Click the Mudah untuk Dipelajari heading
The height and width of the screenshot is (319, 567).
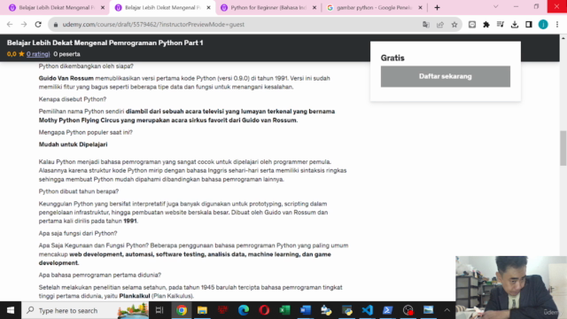(x=73, y=144)
